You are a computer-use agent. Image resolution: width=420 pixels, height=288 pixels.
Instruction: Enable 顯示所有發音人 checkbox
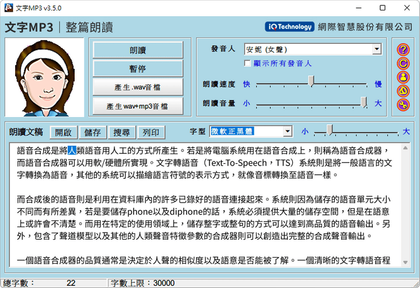(x=247, y=63)
